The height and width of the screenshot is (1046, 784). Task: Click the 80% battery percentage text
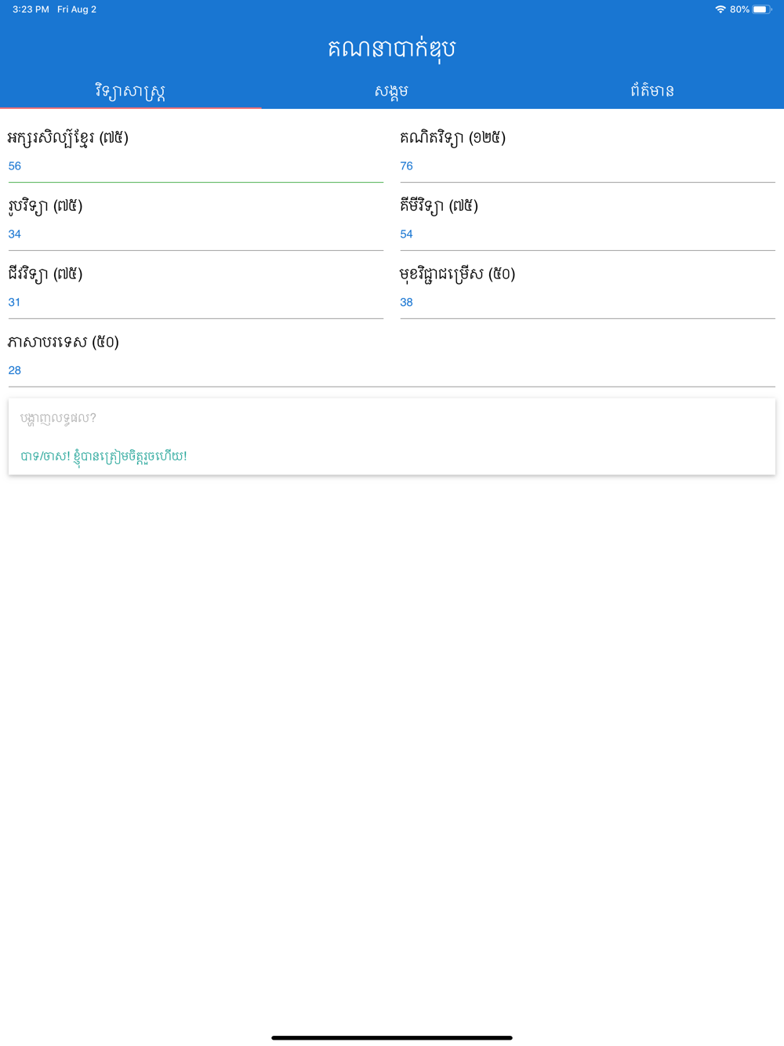click(x=739, y=9)
